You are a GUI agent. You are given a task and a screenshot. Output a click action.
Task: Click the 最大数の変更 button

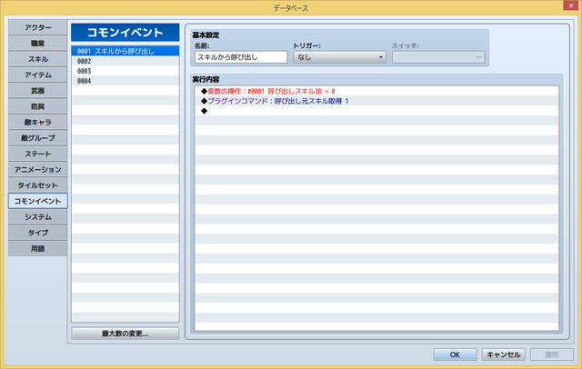point(125,334)
